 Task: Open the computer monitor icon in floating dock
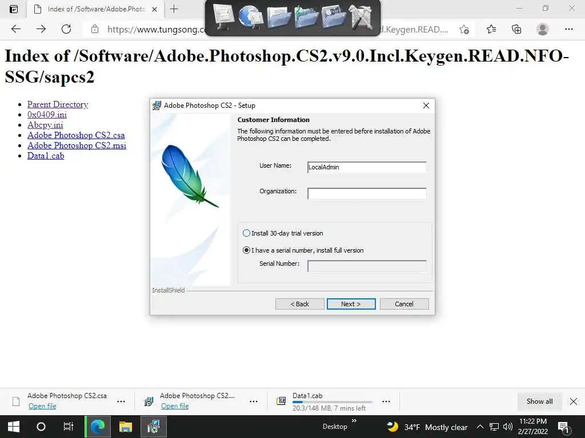coord(223,17)
